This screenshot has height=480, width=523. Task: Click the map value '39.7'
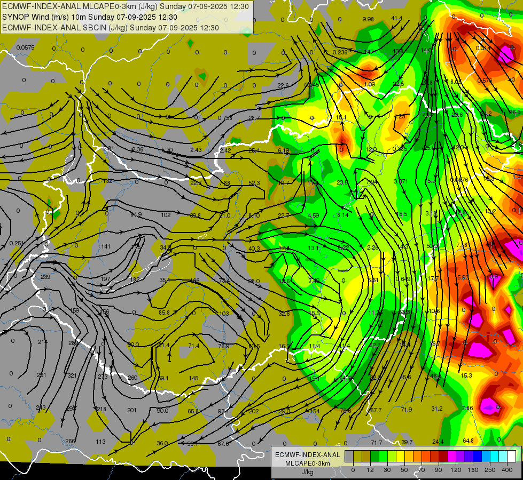coord(407,442)
